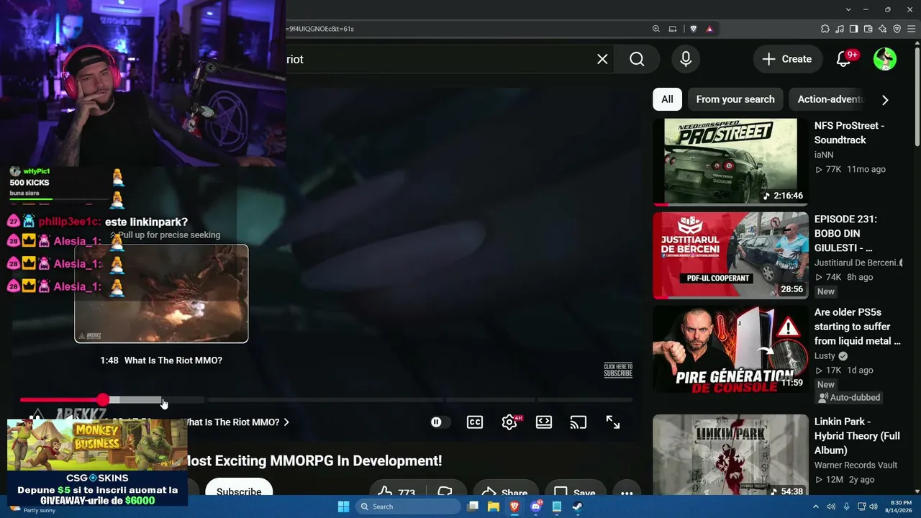Open video titled Linkin Park - Hybrid Theory

click(857, 436)
